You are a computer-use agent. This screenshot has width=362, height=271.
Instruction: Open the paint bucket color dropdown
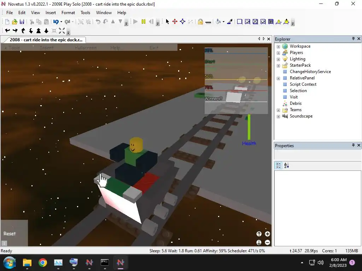click(x=223, y=22)
